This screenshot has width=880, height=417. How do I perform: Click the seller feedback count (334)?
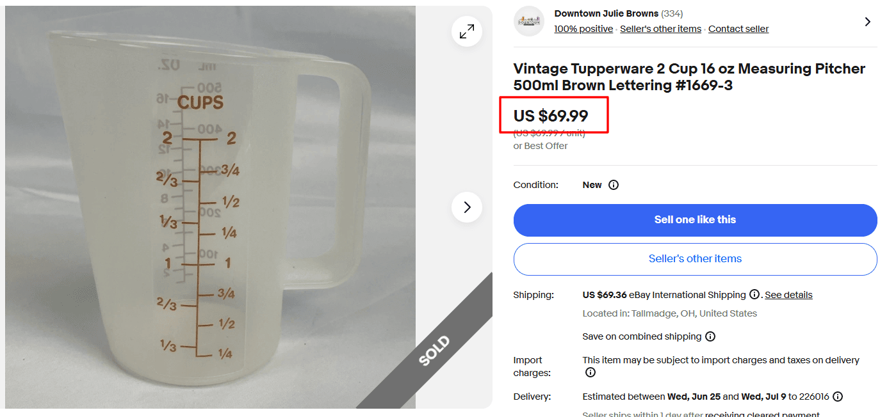pos(672,13)
